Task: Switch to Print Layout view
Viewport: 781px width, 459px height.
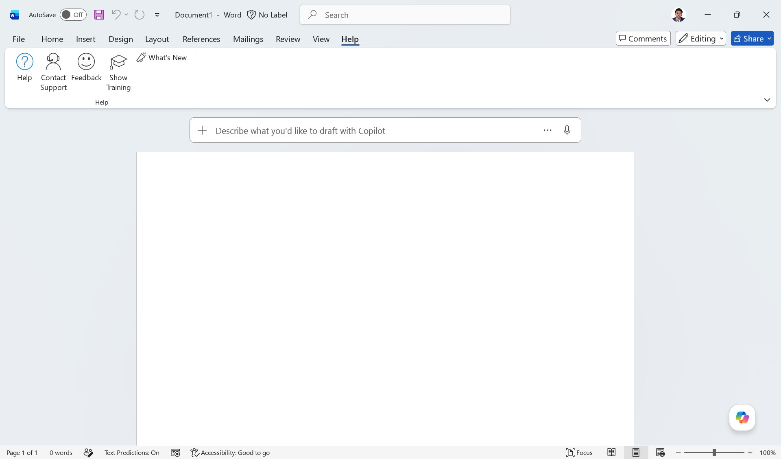Action: 636,452
